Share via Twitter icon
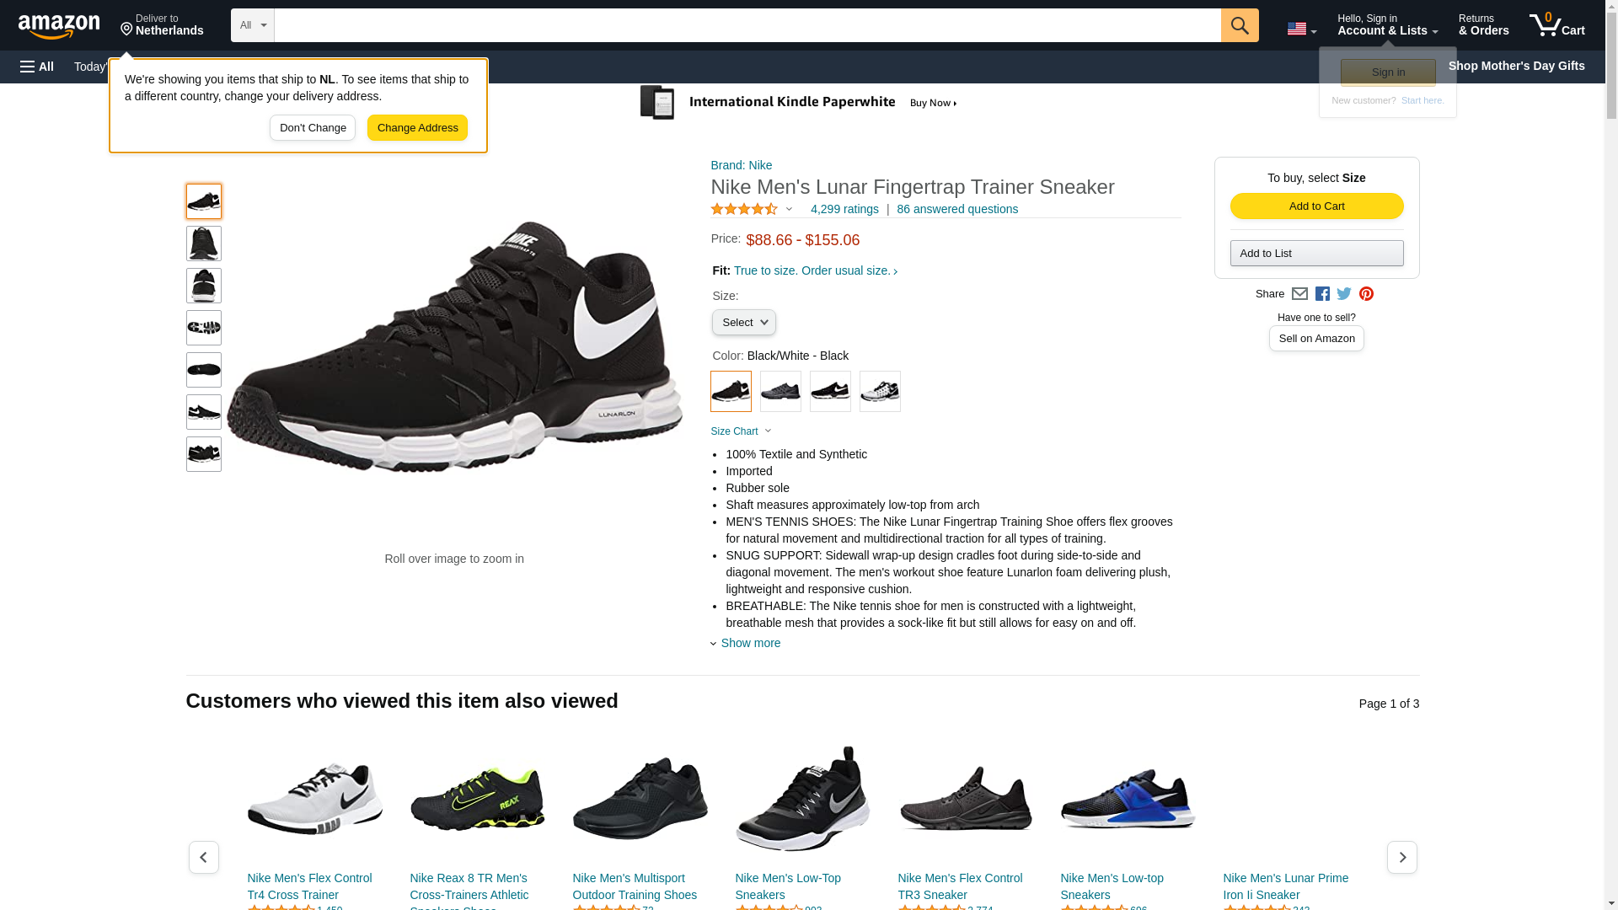Image resolution: width=1618 pixels, height=910 pixels. click(x=1343, y=294)
